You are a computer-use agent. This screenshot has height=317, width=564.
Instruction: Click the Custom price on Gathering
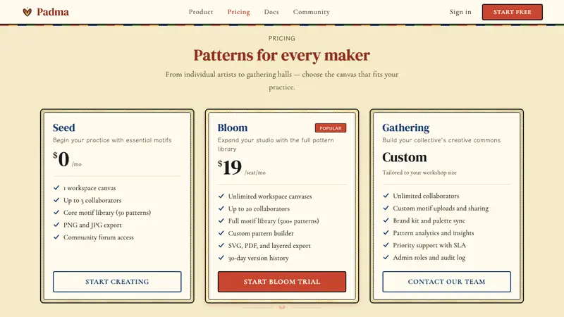404,157
